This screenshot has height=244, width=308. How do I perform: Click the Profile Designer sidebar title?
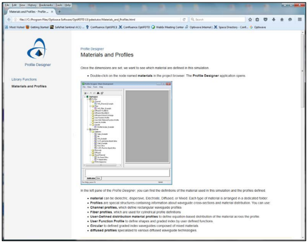(x=38, y=65)
